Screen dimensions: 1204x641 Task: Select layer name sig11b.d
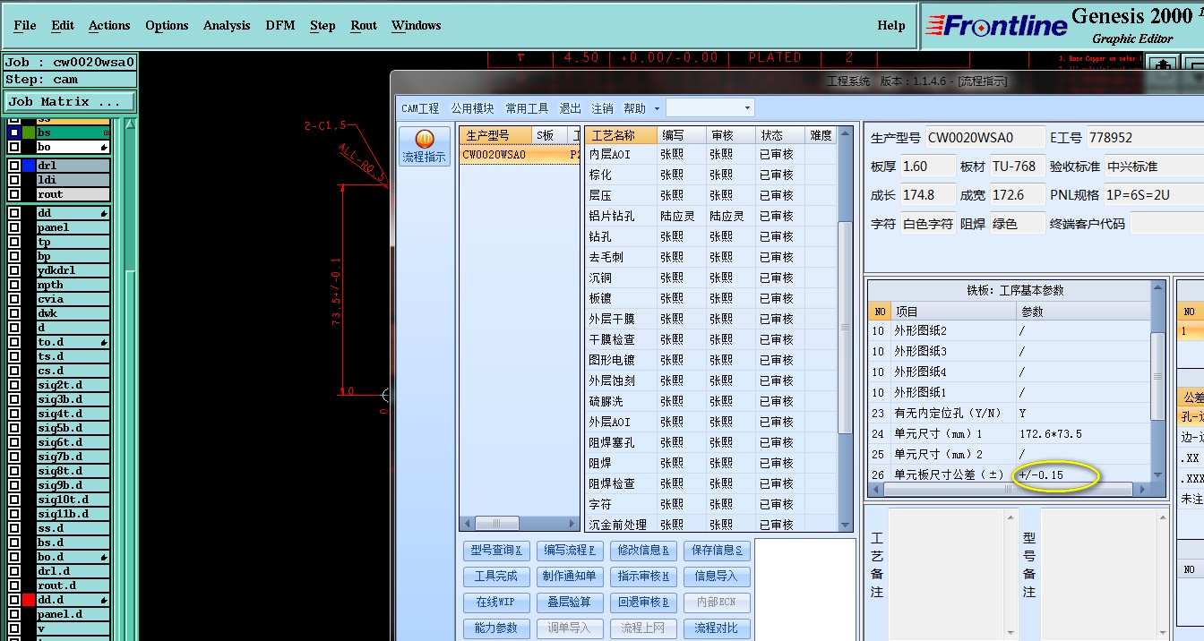(73, 514)
